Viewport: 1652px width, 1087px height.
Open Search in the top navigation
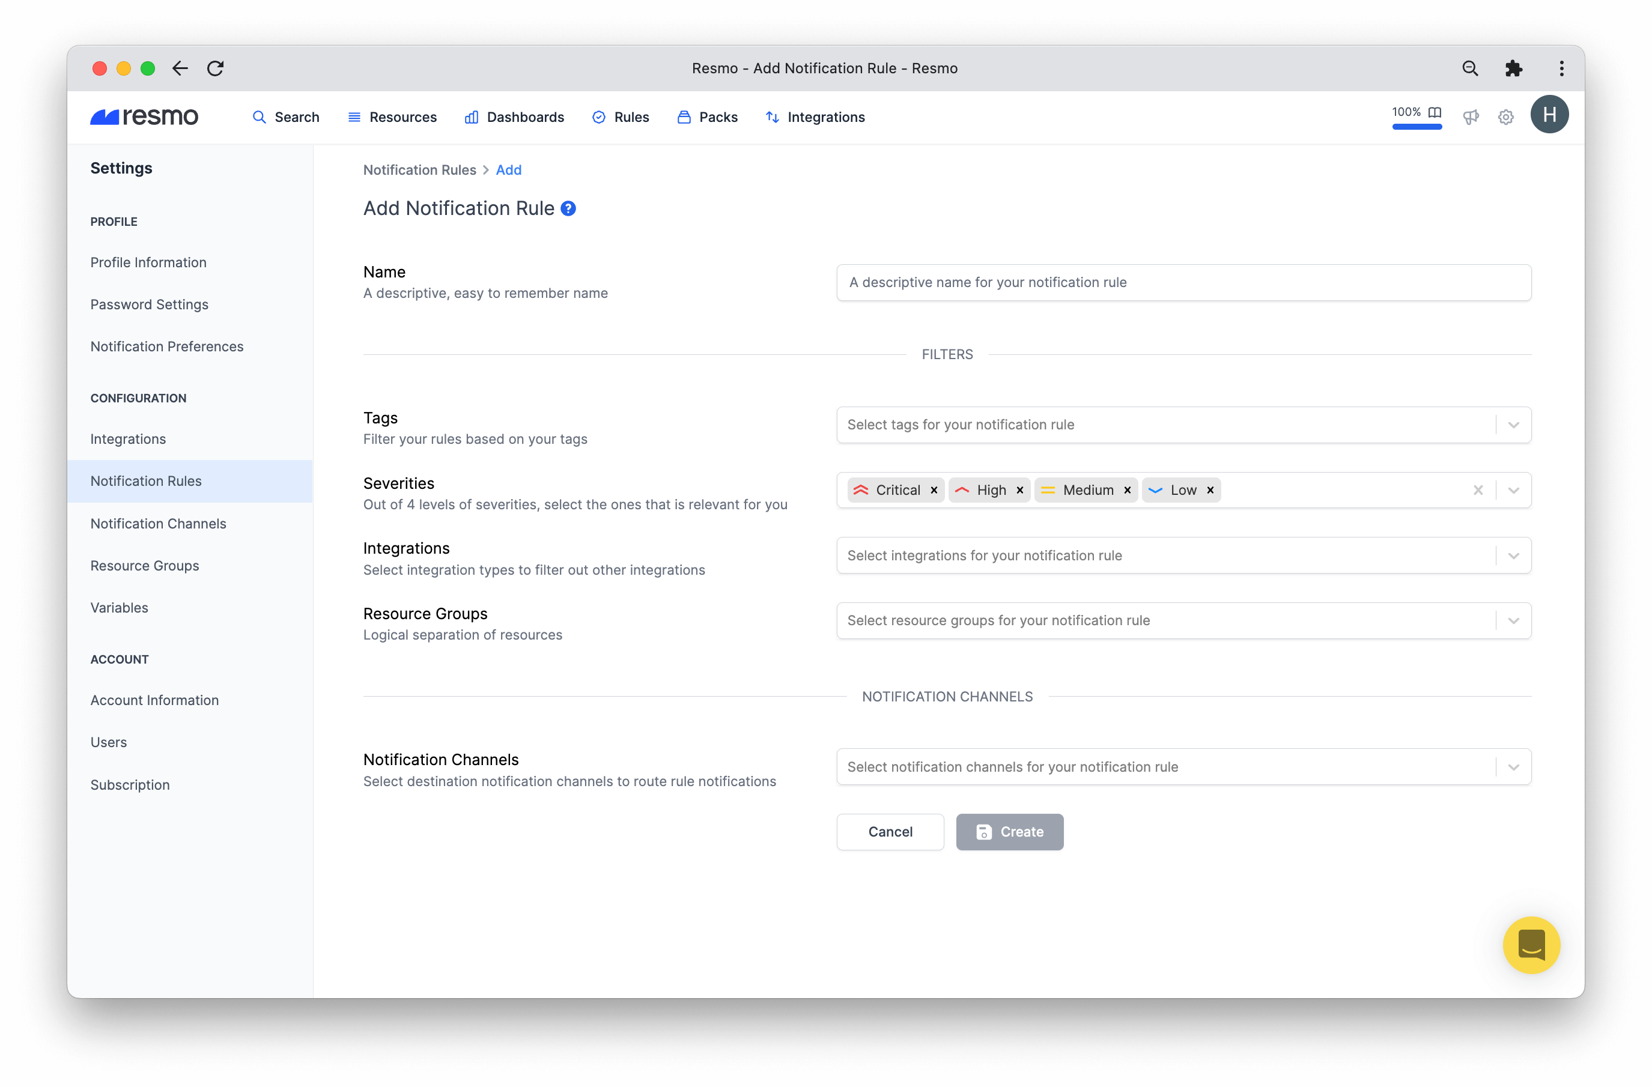coord(286,117)
